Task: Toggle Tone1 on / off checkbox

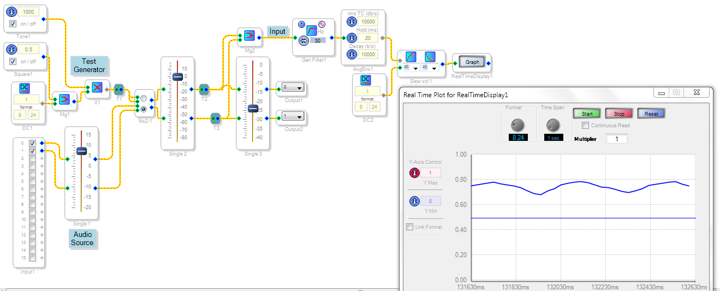Action: (13, 24)
